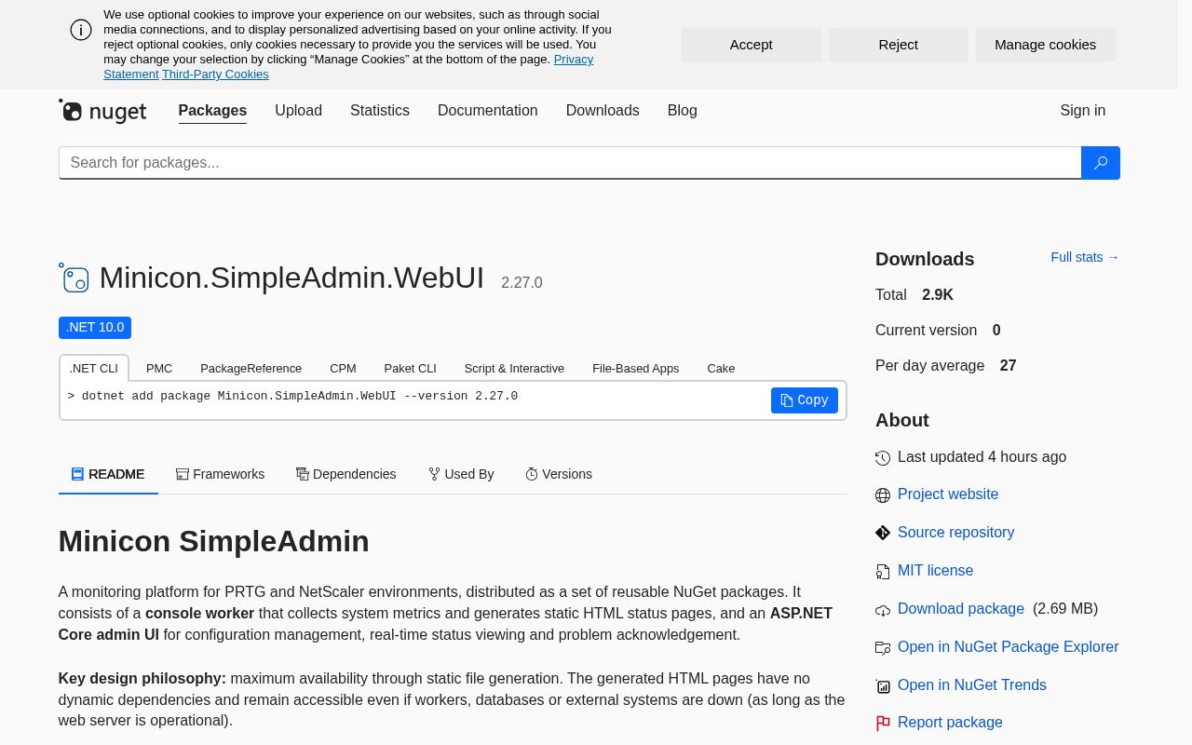
Task: Click the flag icon beside Report package
Action: click(x=883, y=724)
